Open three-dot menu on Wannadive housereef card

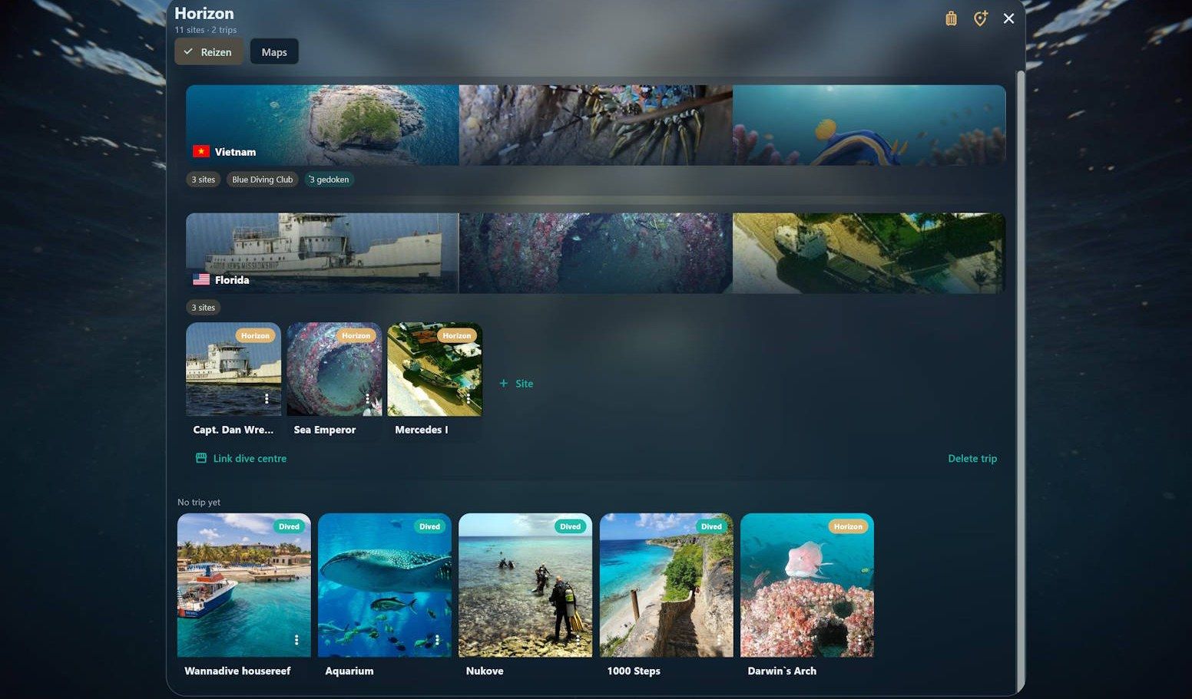[x=296, y=640]
